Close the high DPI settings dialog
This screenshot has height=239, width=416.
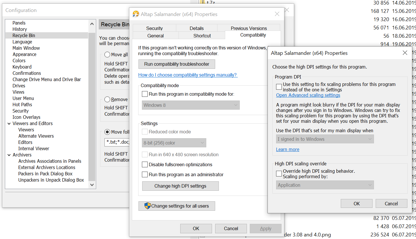tap(405, 53)
